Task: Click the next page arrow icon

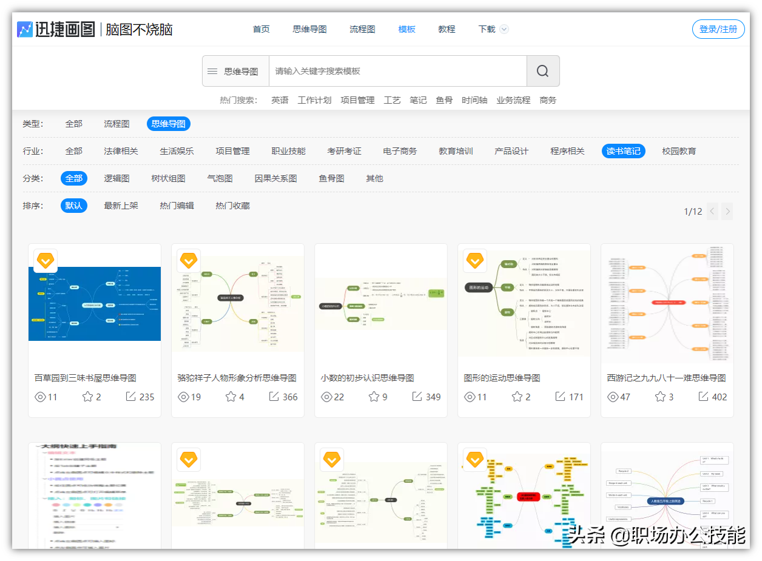Action: tap(727, 211)
